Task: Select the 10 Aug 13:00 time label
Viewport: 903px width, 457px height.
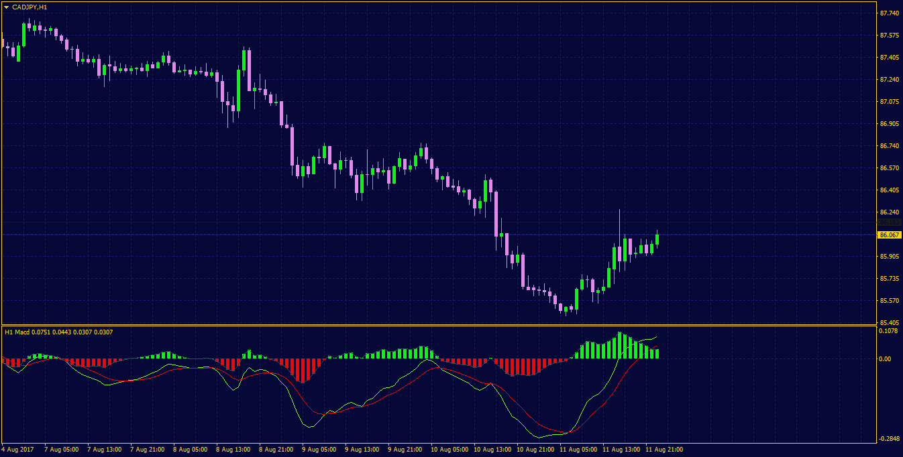Action: point(492,450)
